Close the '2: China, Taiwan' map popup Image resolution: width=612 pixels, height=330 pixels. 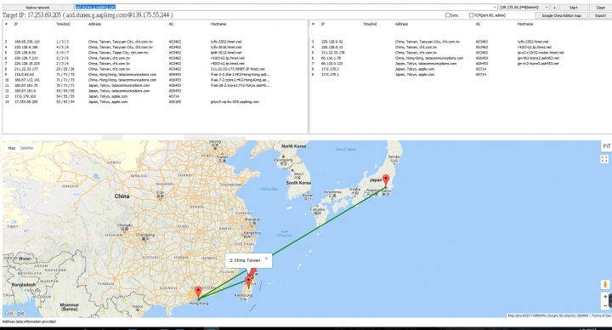[x=266, y=259]
